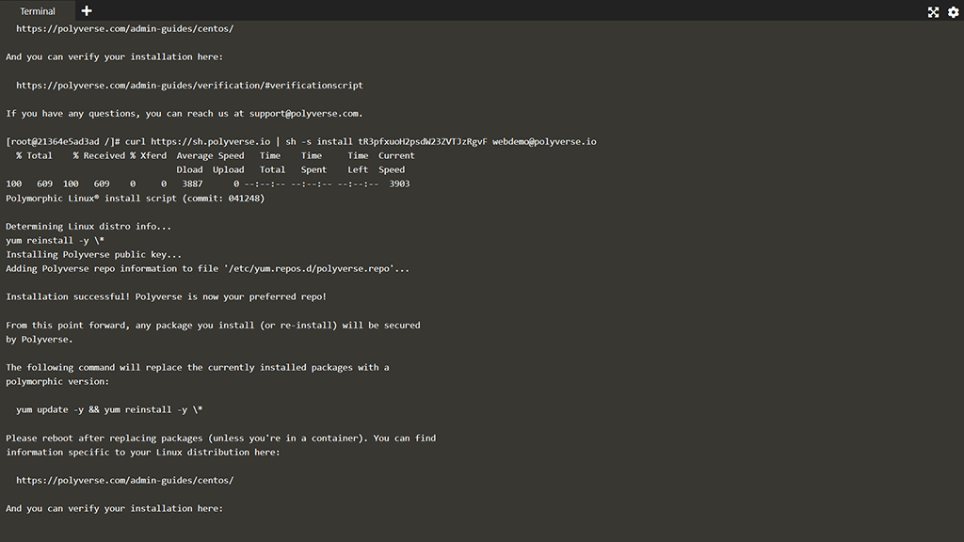
Task: Click the 'Installing Polyverse public key...' line
Action: coord(94,255)
